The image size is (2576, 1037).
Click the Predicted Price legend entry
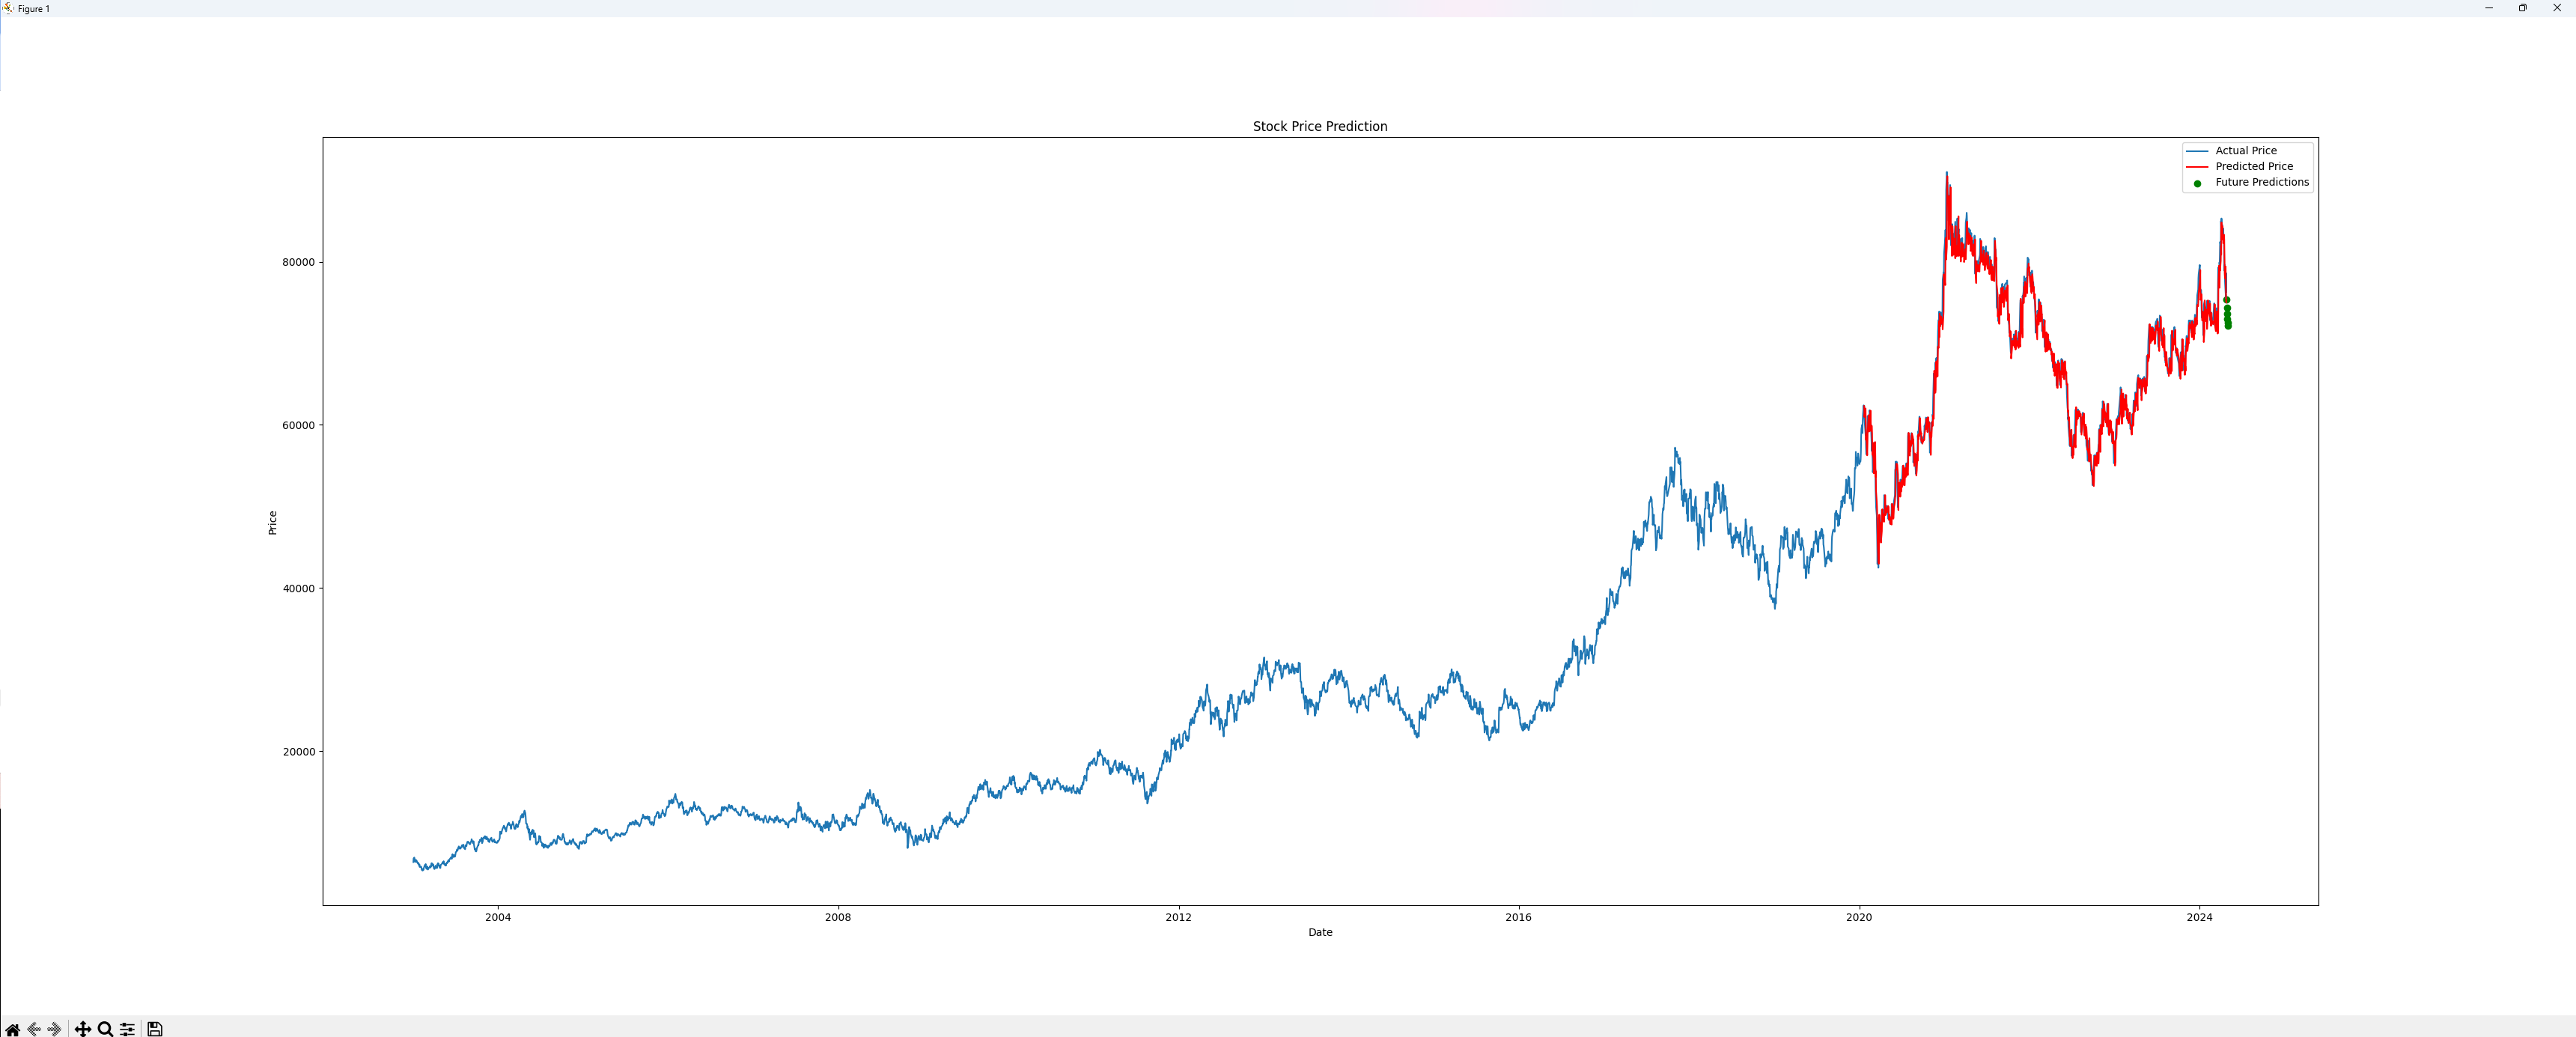(x=2253, y=167)
